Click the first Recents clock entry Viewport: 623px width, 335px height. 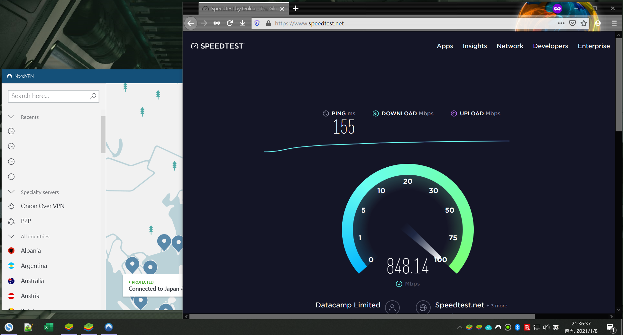[x=11, y=131]
